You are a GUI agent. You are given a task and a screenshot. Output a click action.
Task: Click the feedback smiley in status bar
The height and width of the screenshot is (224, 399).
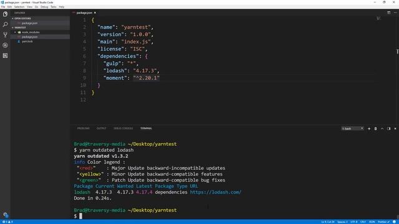[394, 222]
